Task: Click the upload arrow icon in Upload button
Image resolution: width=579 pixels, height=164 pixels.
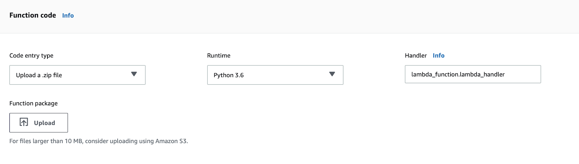Action: [x=24, y=123]
